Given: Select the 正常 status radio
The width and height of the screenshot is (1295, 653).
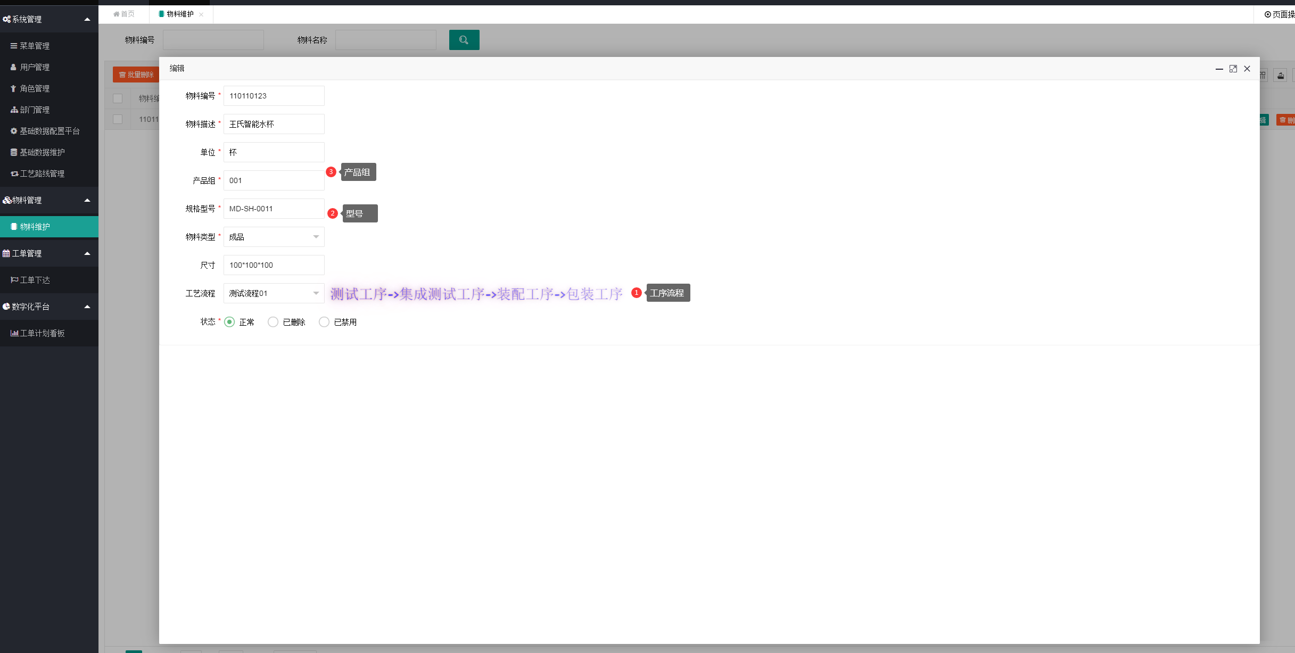Looking at the screenshot, I should (229, 322).
